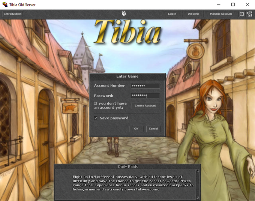The width and height of the screenshot is (255, 201).
Task: Focus the Password field
Action: pyautogui.click(x=145, y=96)
